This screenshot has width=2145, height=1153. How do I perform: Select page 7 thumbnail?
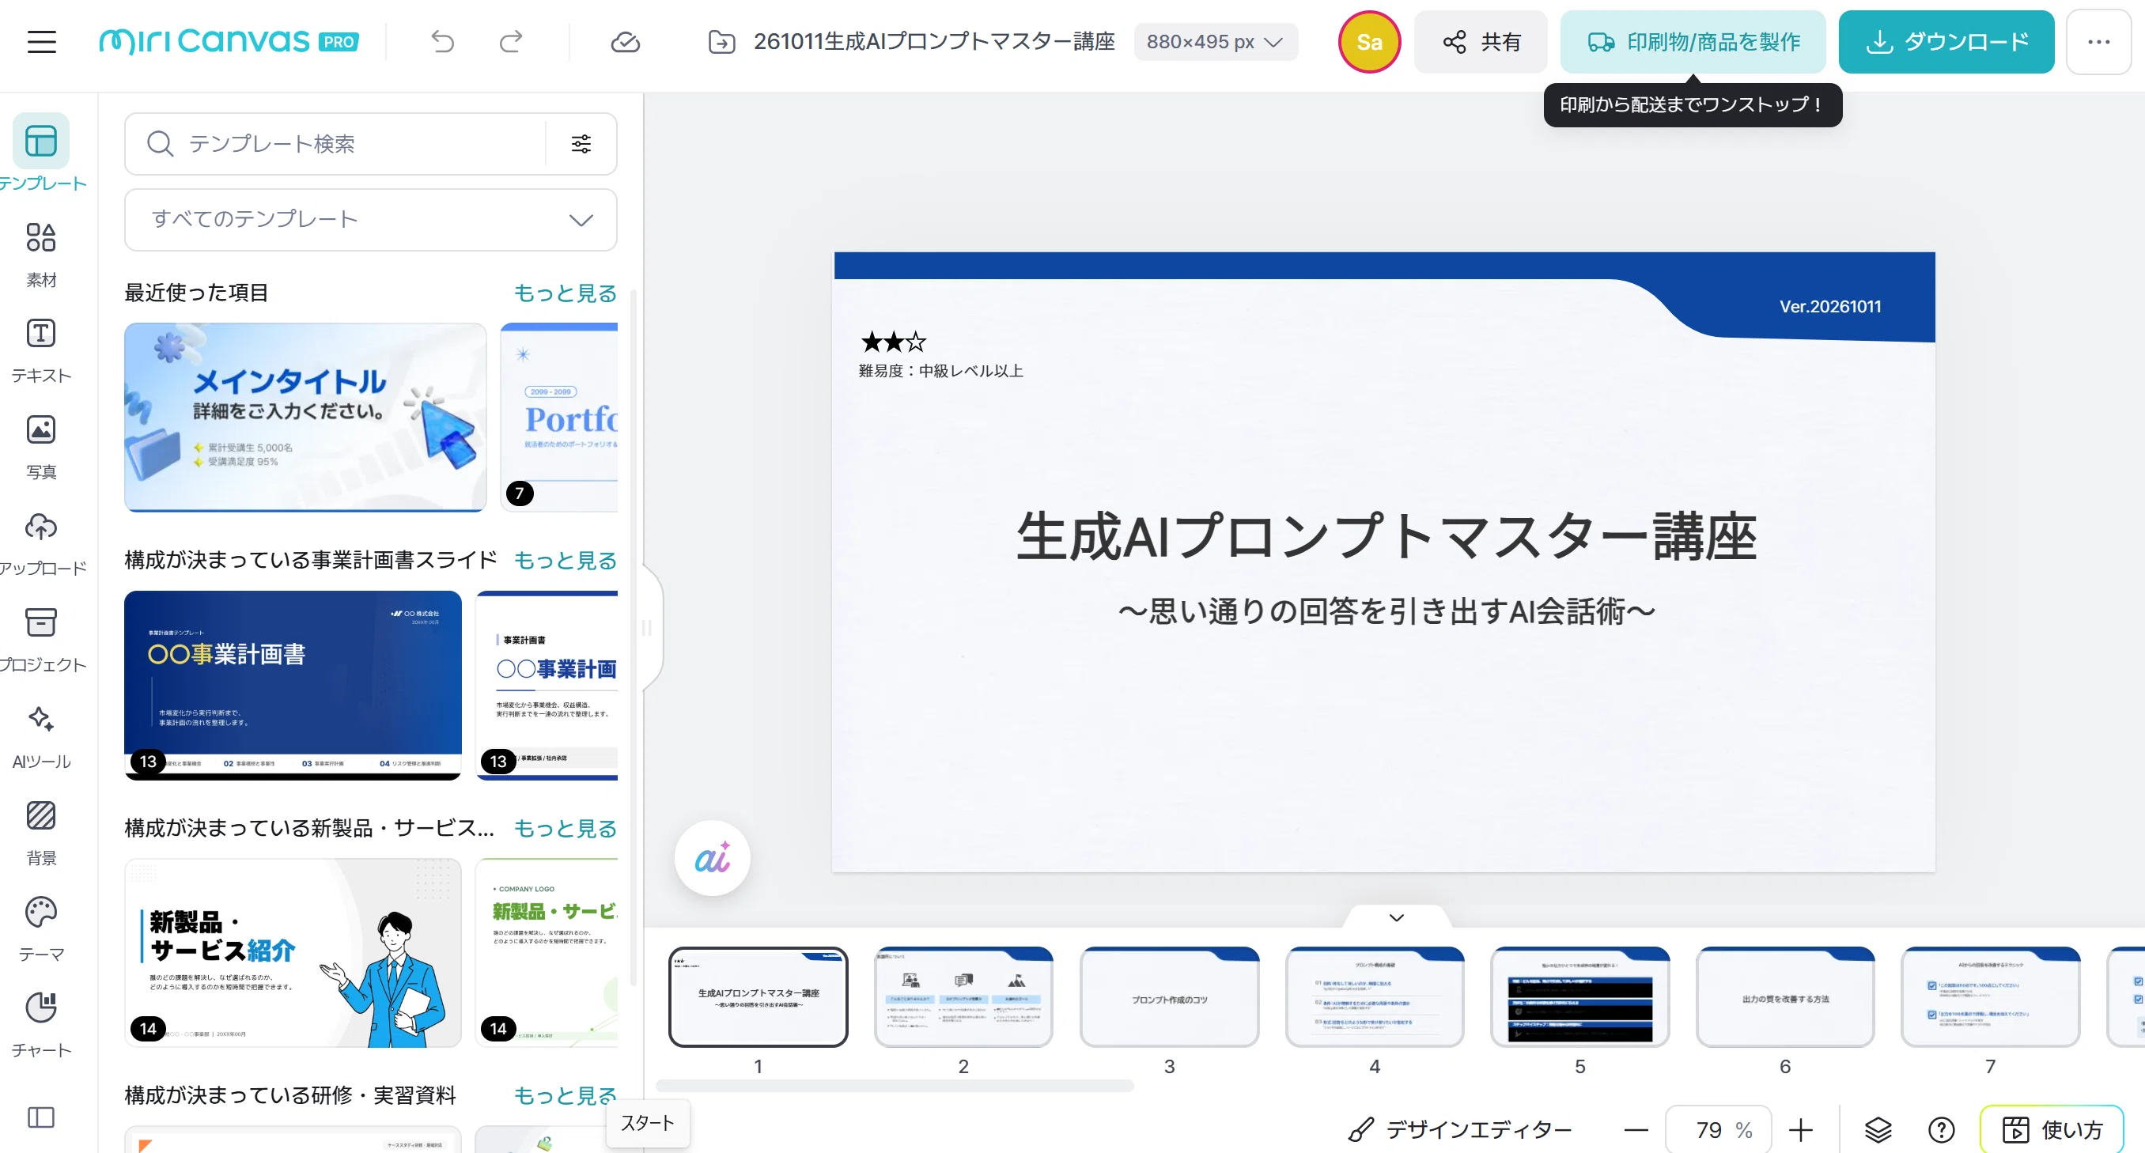[x=1990, y=996]
